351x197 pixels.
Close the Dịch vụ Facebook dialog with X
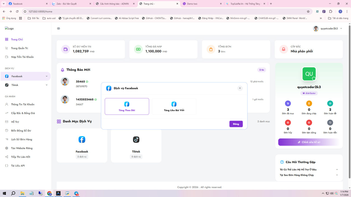pyautogui.click(x=240, y=88)
